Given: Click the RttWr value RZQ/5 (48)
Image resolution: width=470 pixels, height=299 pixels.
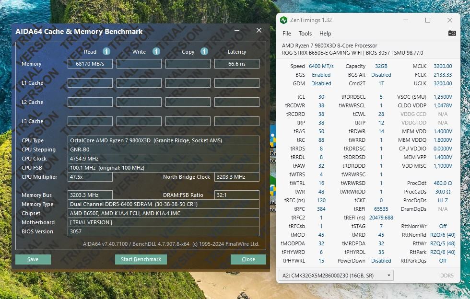Looking at the screenshot, I should click(443, 243).
